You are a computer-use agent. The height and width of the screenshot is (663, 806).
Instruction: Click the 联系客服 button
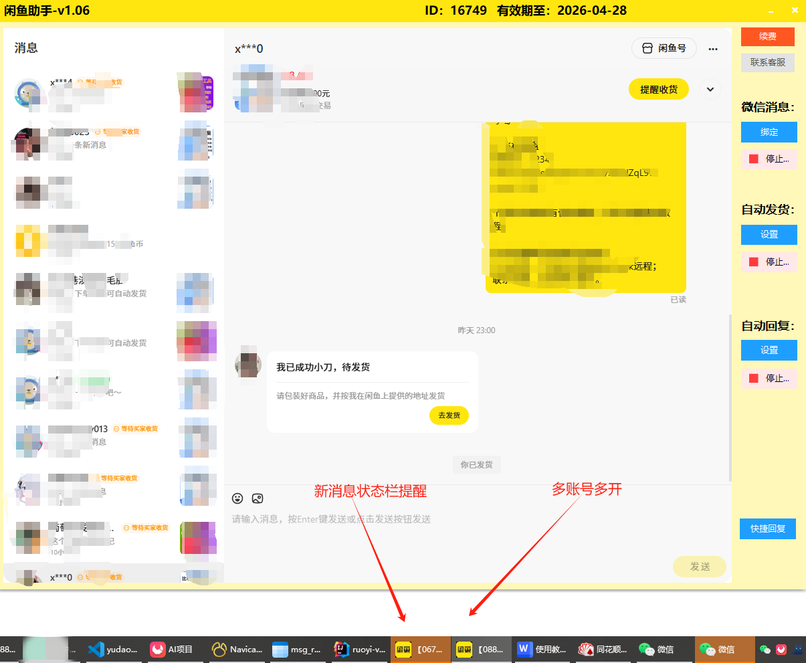click(768, 63)
